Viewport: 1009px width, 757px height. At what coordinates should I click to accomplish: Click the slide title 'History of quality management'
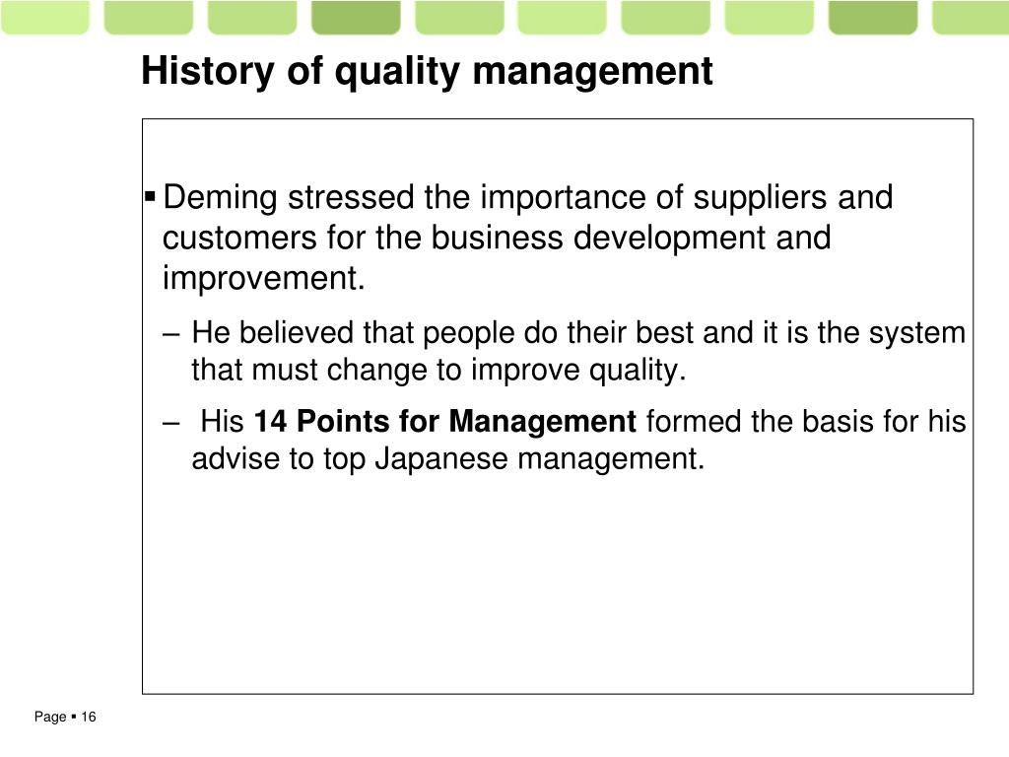[427, 71]
